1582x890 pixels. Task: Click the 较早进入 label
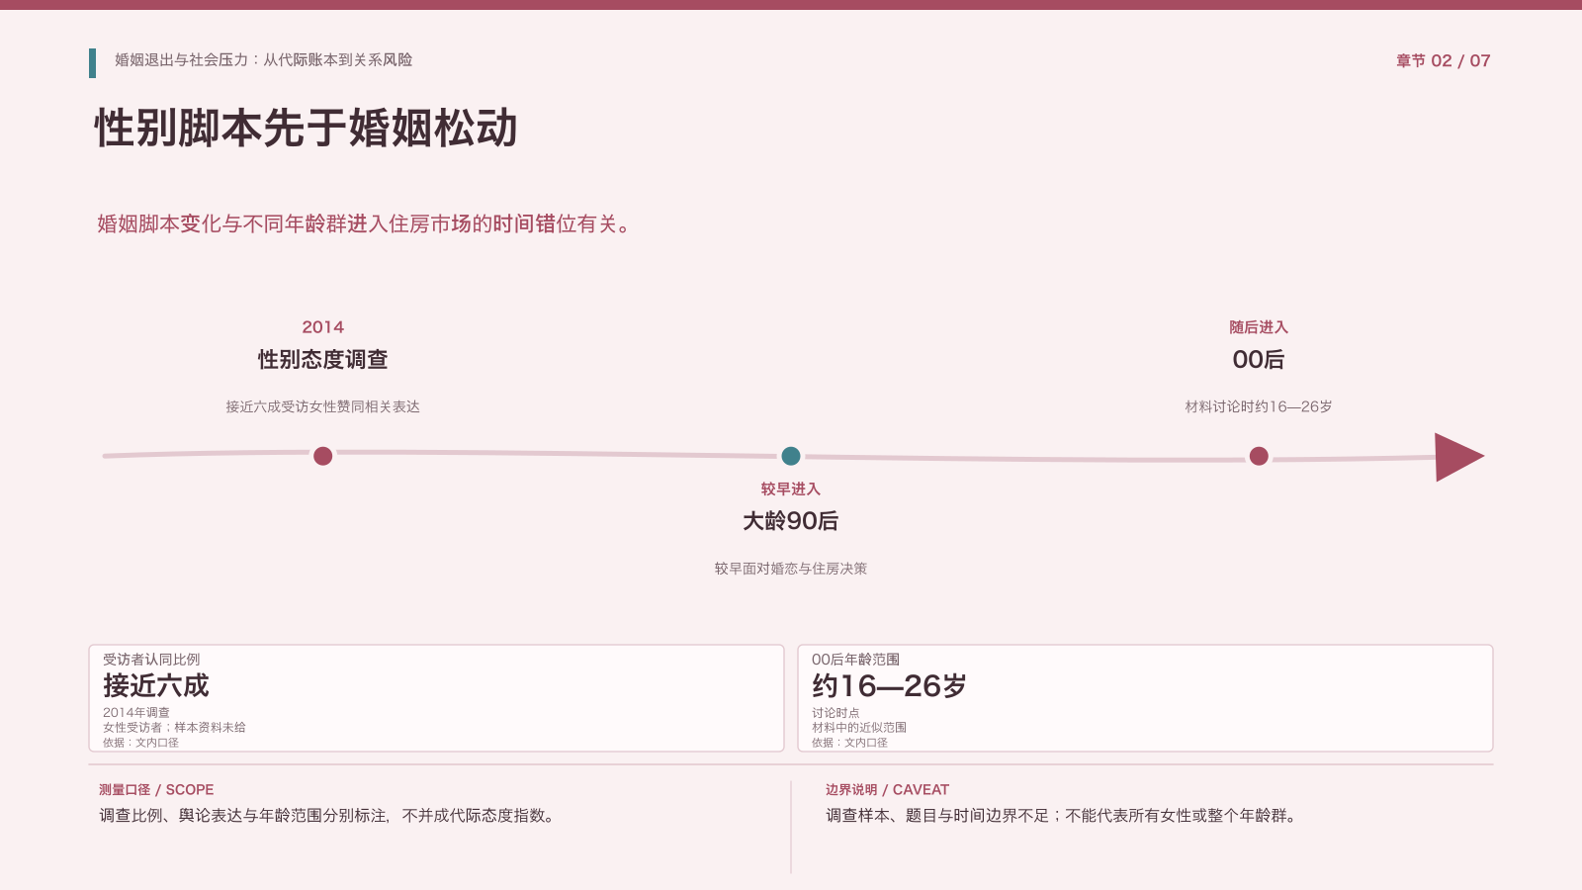pyautogui.click(x=791, y=489)
